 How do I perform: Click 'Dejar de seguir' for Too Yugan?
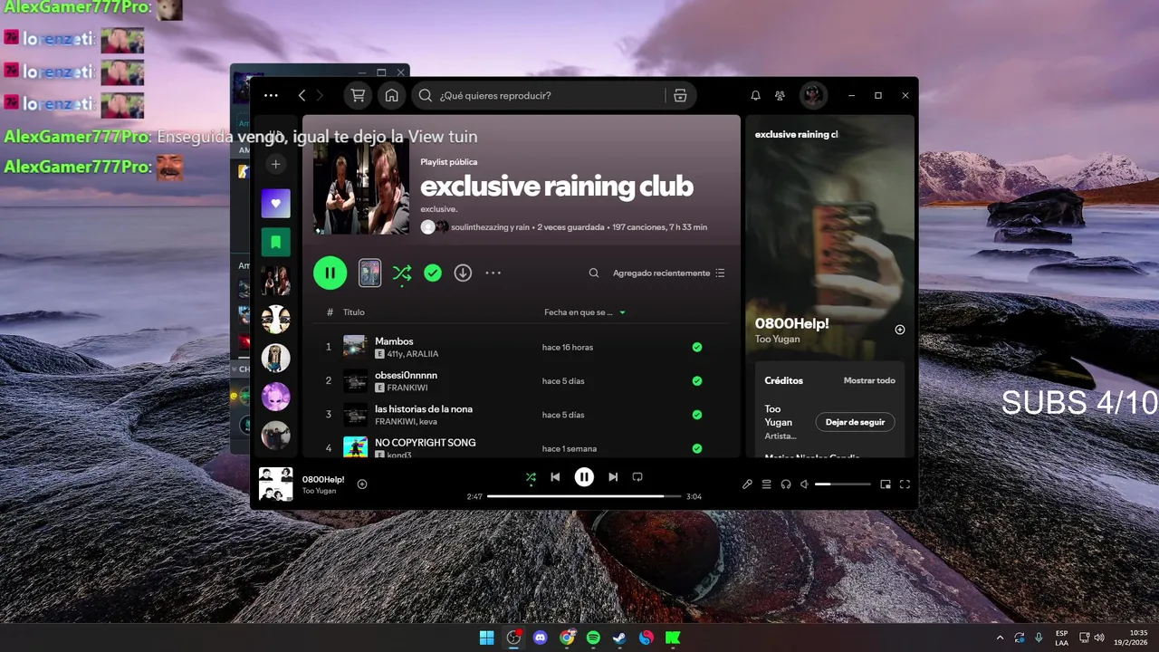coord(855,422)
